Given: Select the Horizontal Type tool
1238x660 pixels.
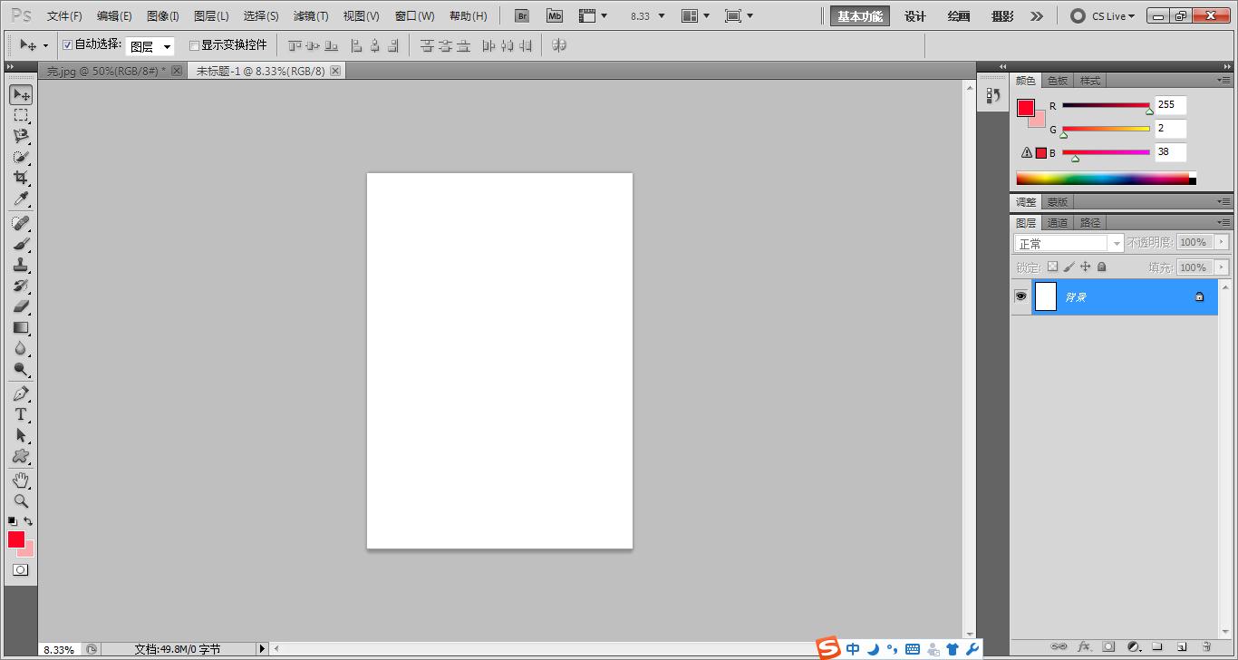Looking at the screenshot, I should point(21,414).
